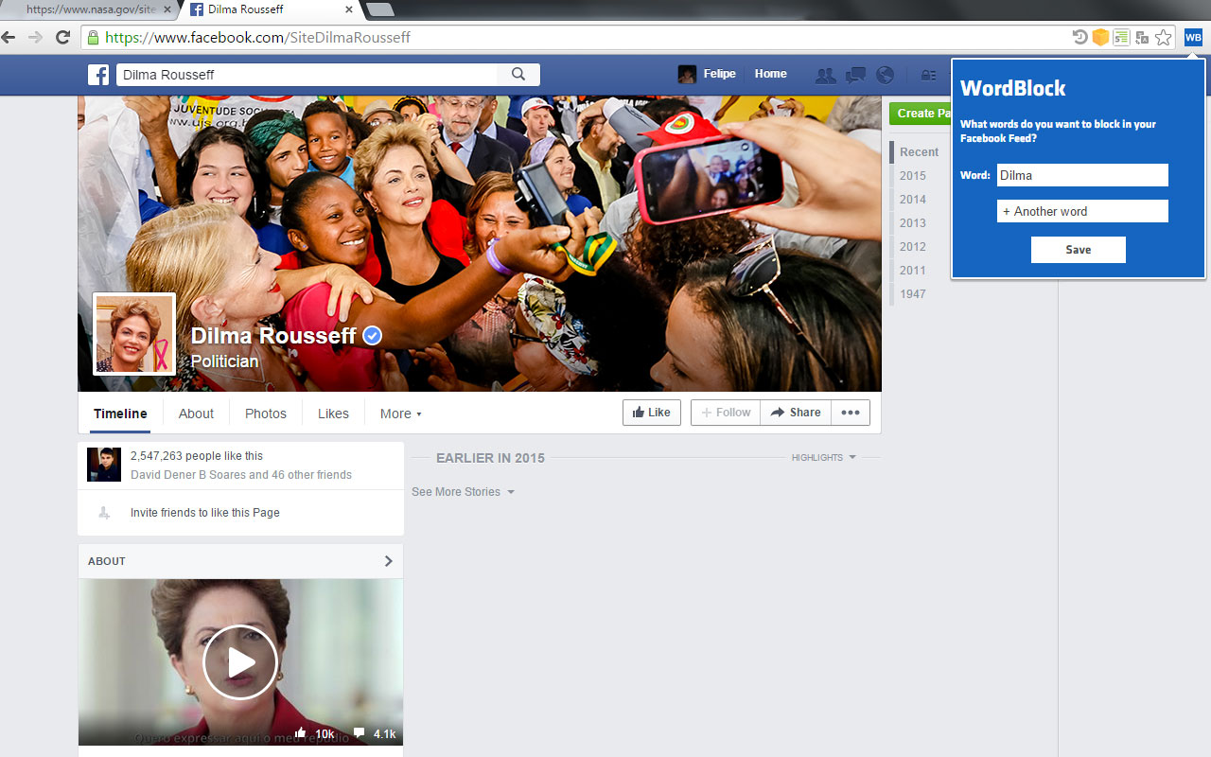The height and width of the screenshot is (757, 1211).
Task: Click the history clock extension icon
Action: click(1079, 38)
